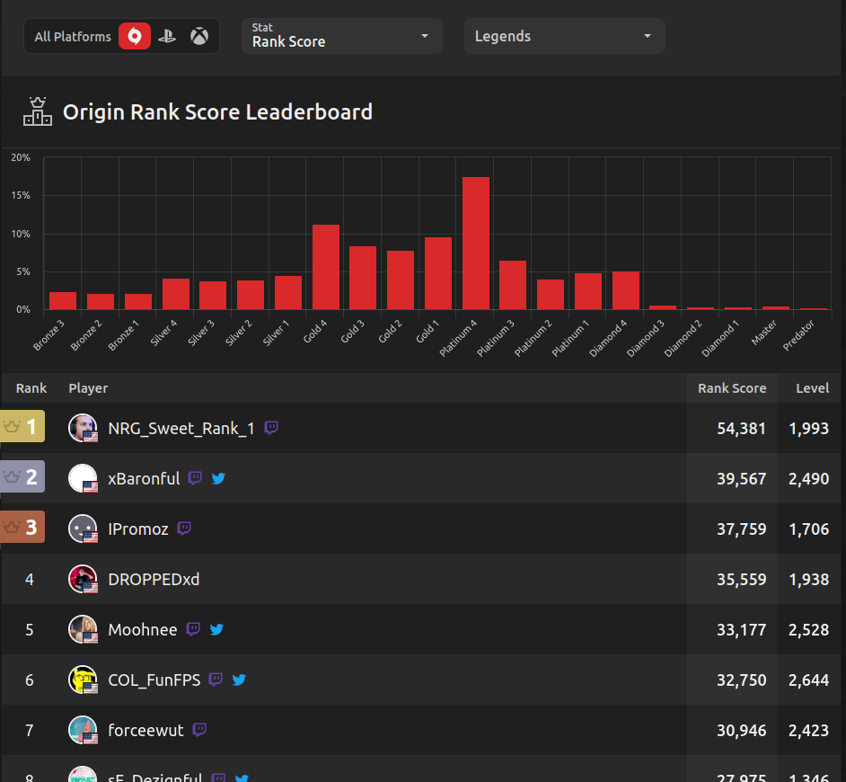This screenshot has width=846, height=782.
Task: Click forceewut's Twitch icon
Action: [x=199, y=730]
